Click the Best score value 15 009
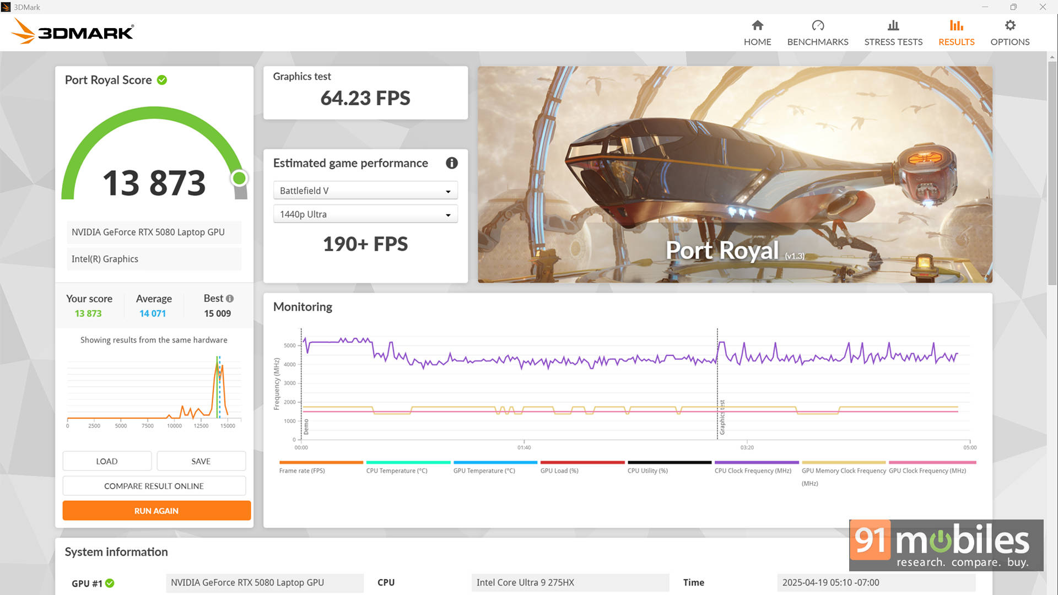This screenshot has width=1058, height=595. (217, 313)
